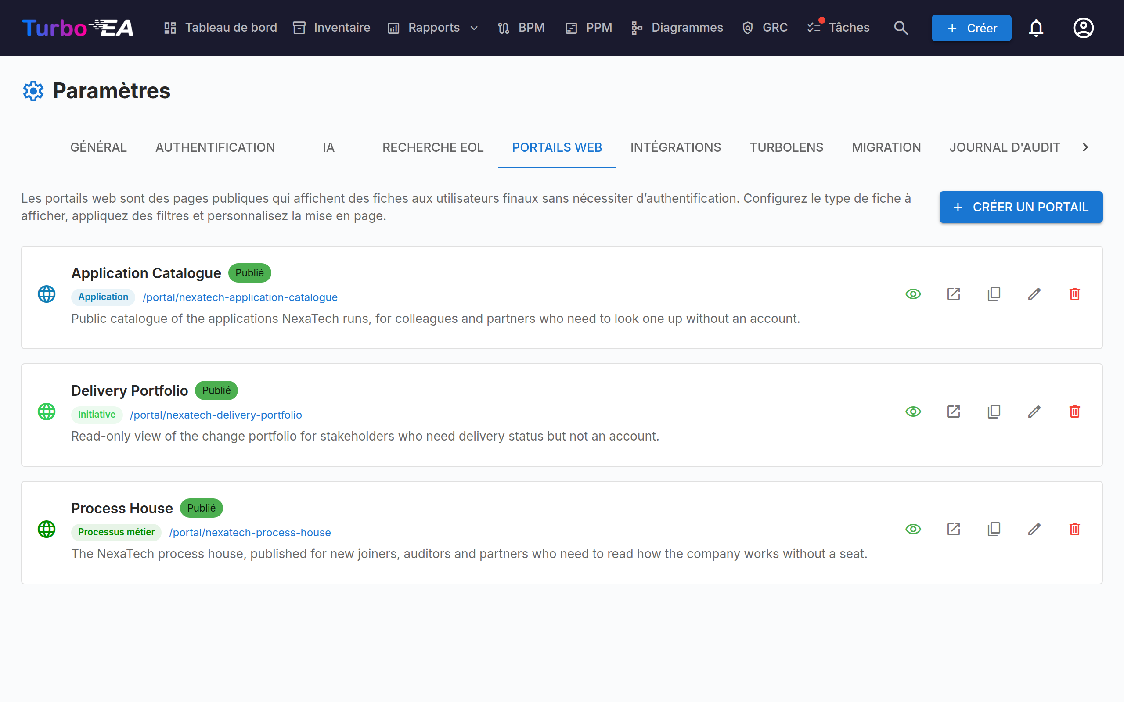Follow /portal/nexatech-process-house link
The width and height of the screenshot is (1124, 702).
[x=250, y=533]
